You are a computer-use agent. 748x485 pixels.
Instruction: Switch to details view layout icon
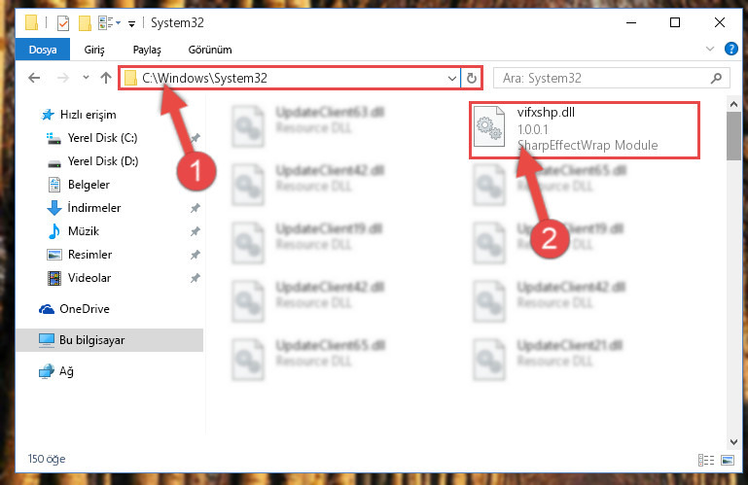[706, 460]
